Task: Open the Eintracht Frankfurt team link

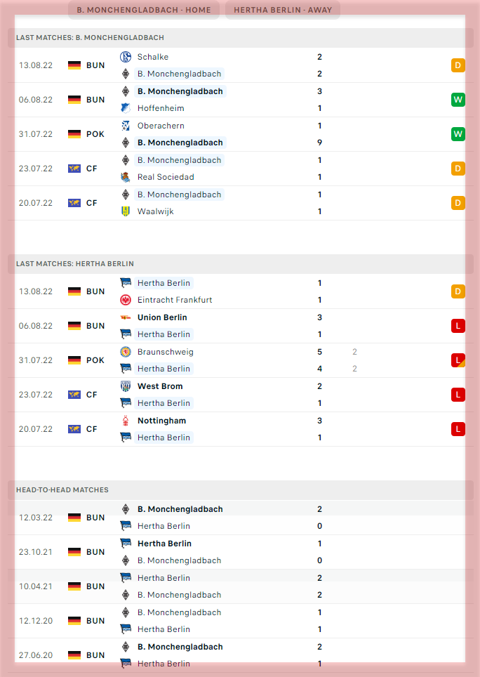Action: coord(175,300)
